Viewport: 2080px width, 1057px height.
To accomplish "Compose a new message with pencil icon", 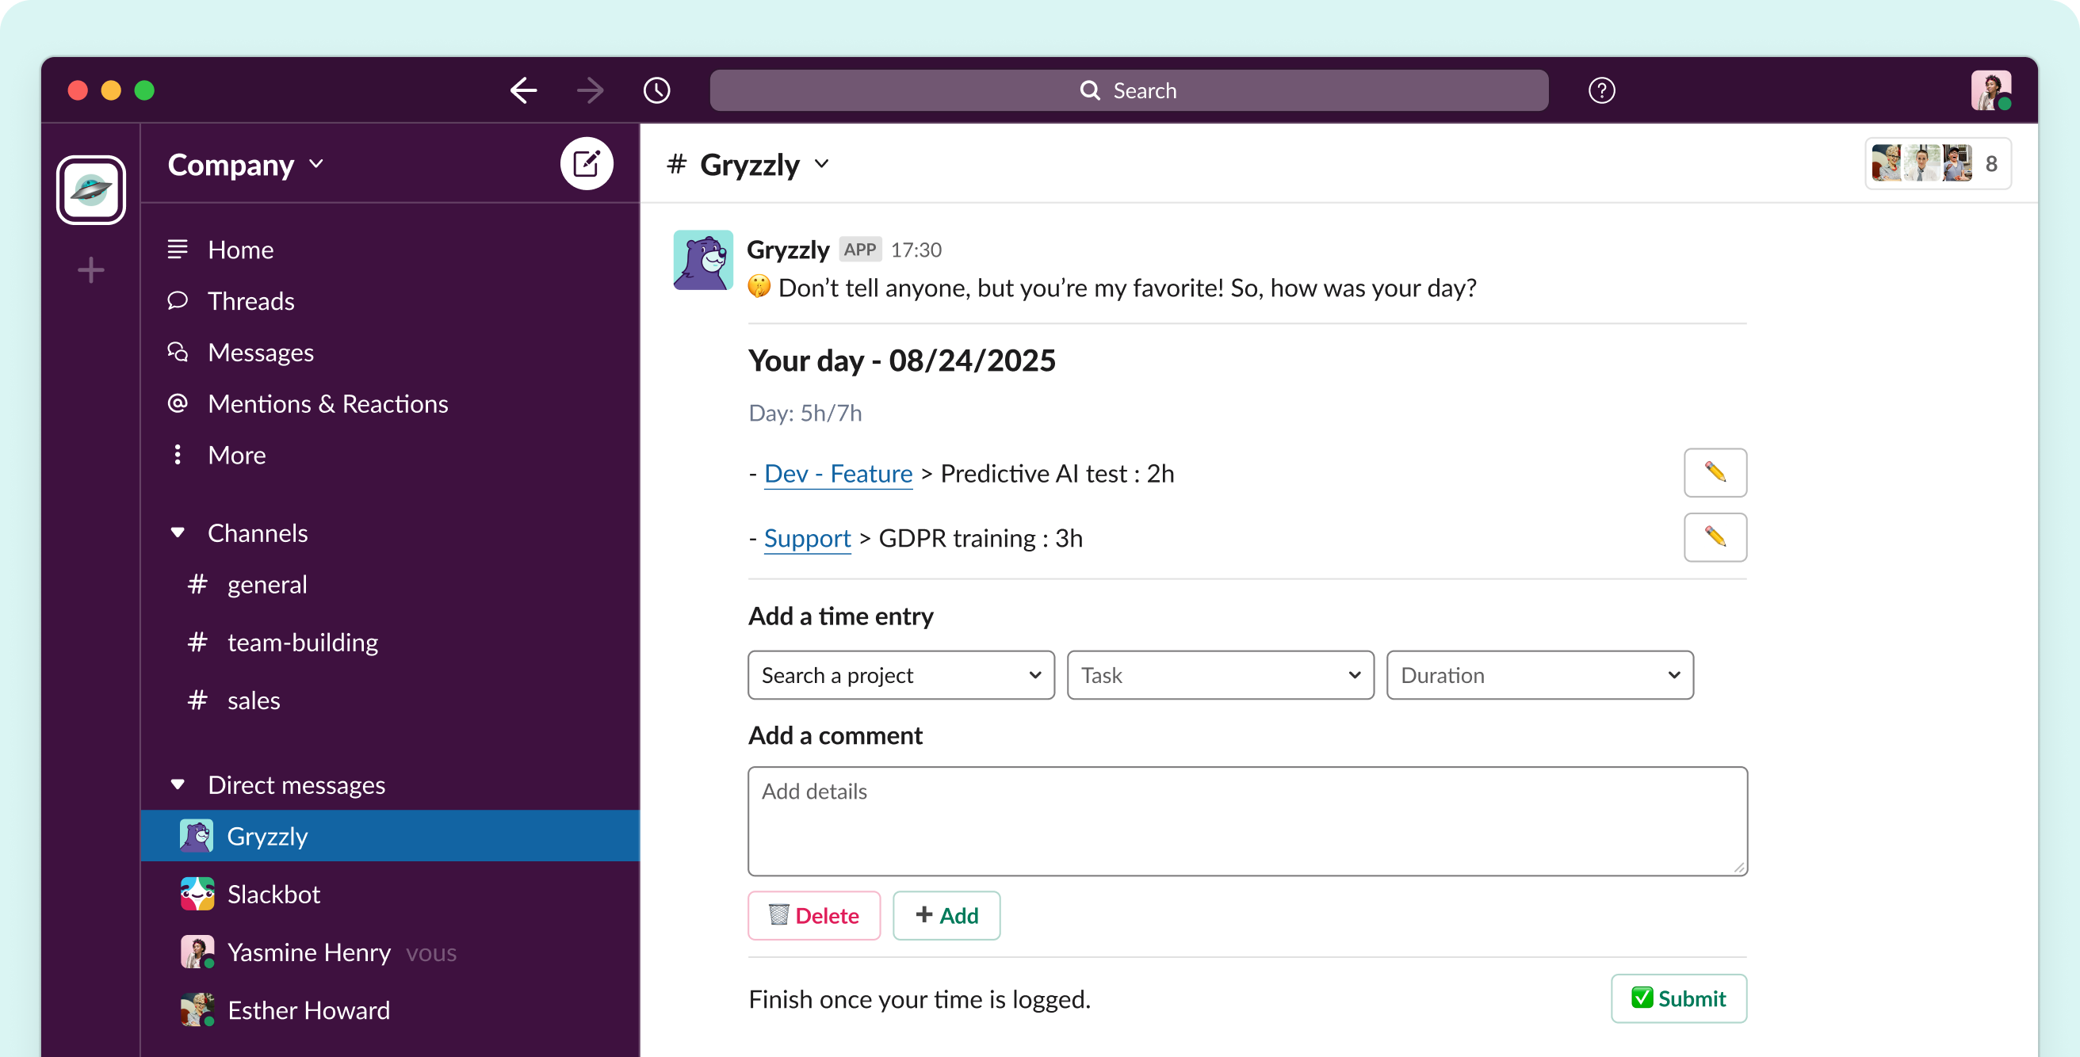I will pyautogui.click(x=587, y=164).
